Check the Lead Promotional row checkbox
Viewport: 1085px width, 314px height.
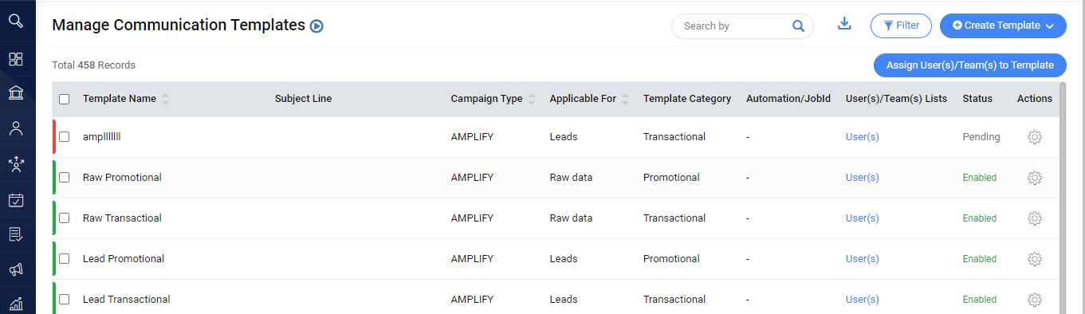point(65,259)
